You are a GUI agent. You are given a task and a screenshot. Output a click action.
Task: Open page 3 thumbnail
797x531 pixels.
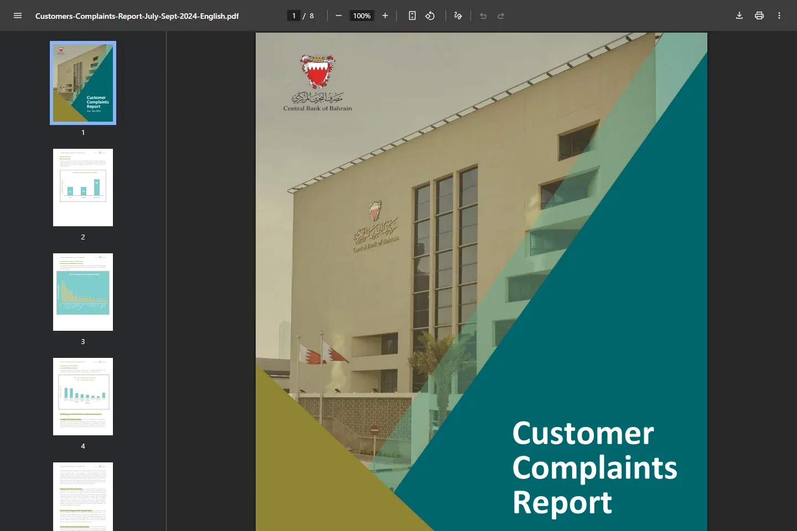pyautogui.click(x=83, y=292)
